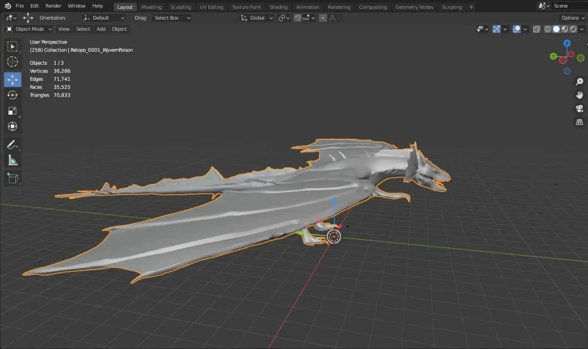Open the Blender logo menu
The image size is (588, 349).
(x=7, y=6)
